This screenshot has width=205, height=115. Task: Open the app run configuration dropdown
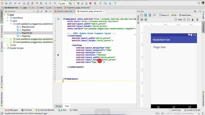(63, 4)
